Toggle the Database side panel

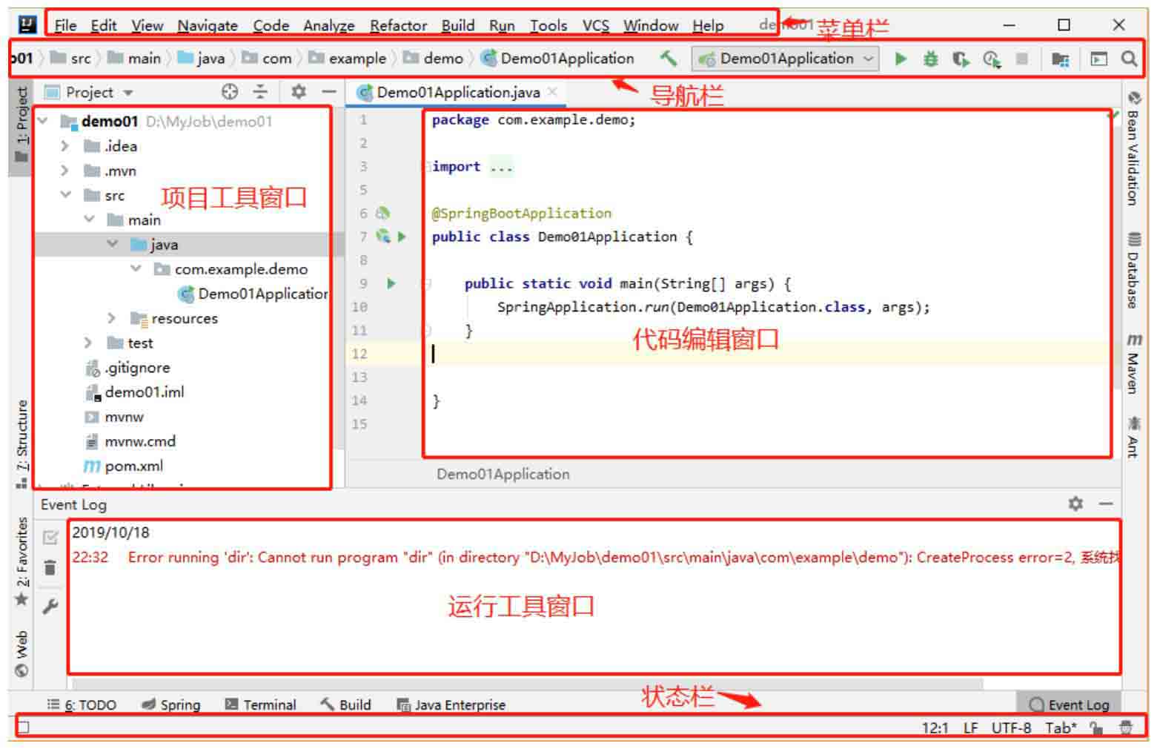(1133, 271)
